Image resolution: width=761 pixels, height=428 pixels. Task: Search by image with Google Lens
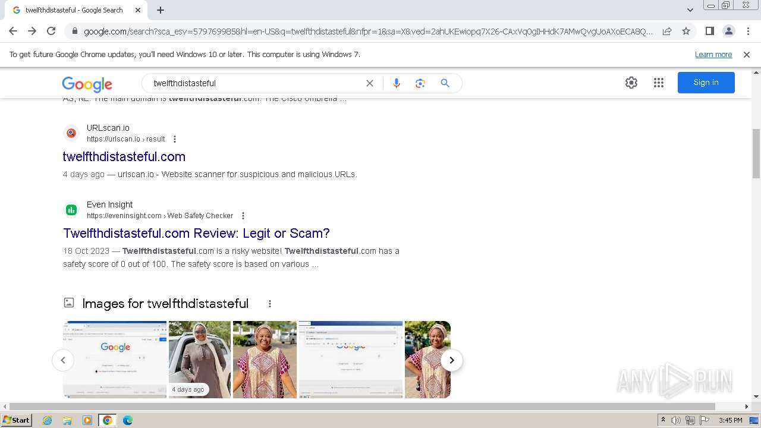tap(420, 83)
